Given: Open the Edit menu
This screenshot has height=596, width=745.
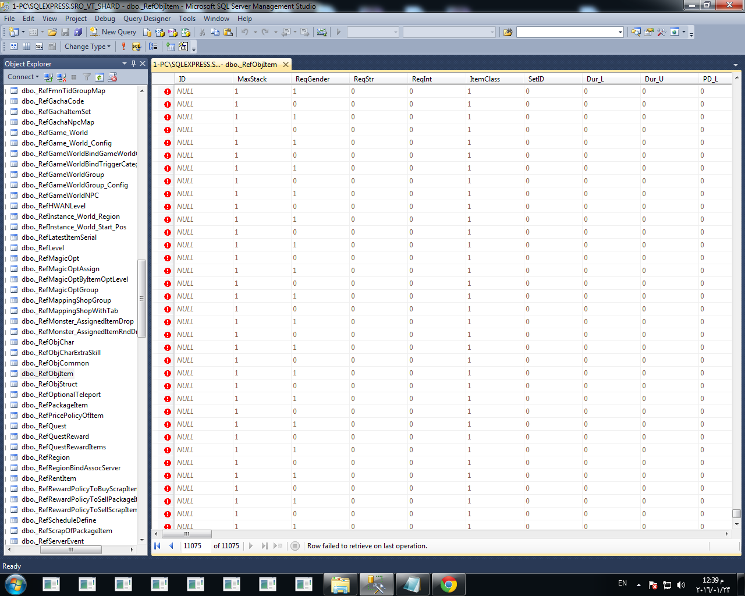Looking at the screenshot, I should tap(29, 19).
